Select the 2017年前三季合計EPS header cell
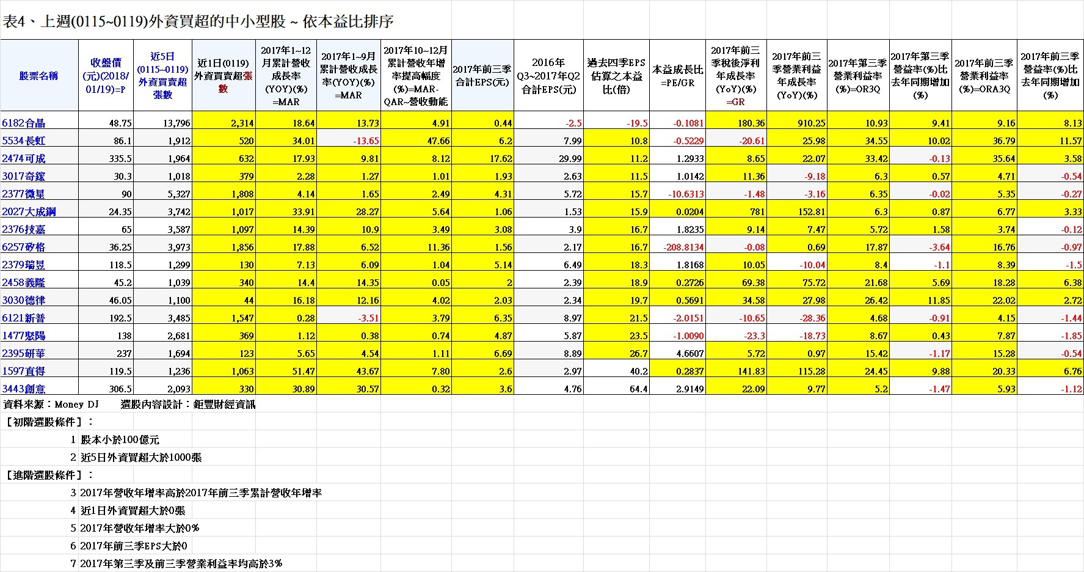 (482, 76)
